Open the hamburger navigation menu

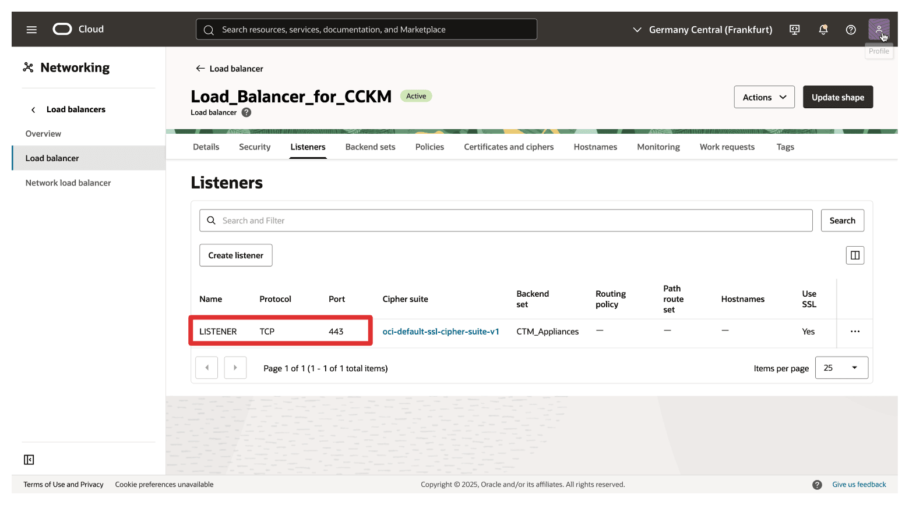point(31,30)
